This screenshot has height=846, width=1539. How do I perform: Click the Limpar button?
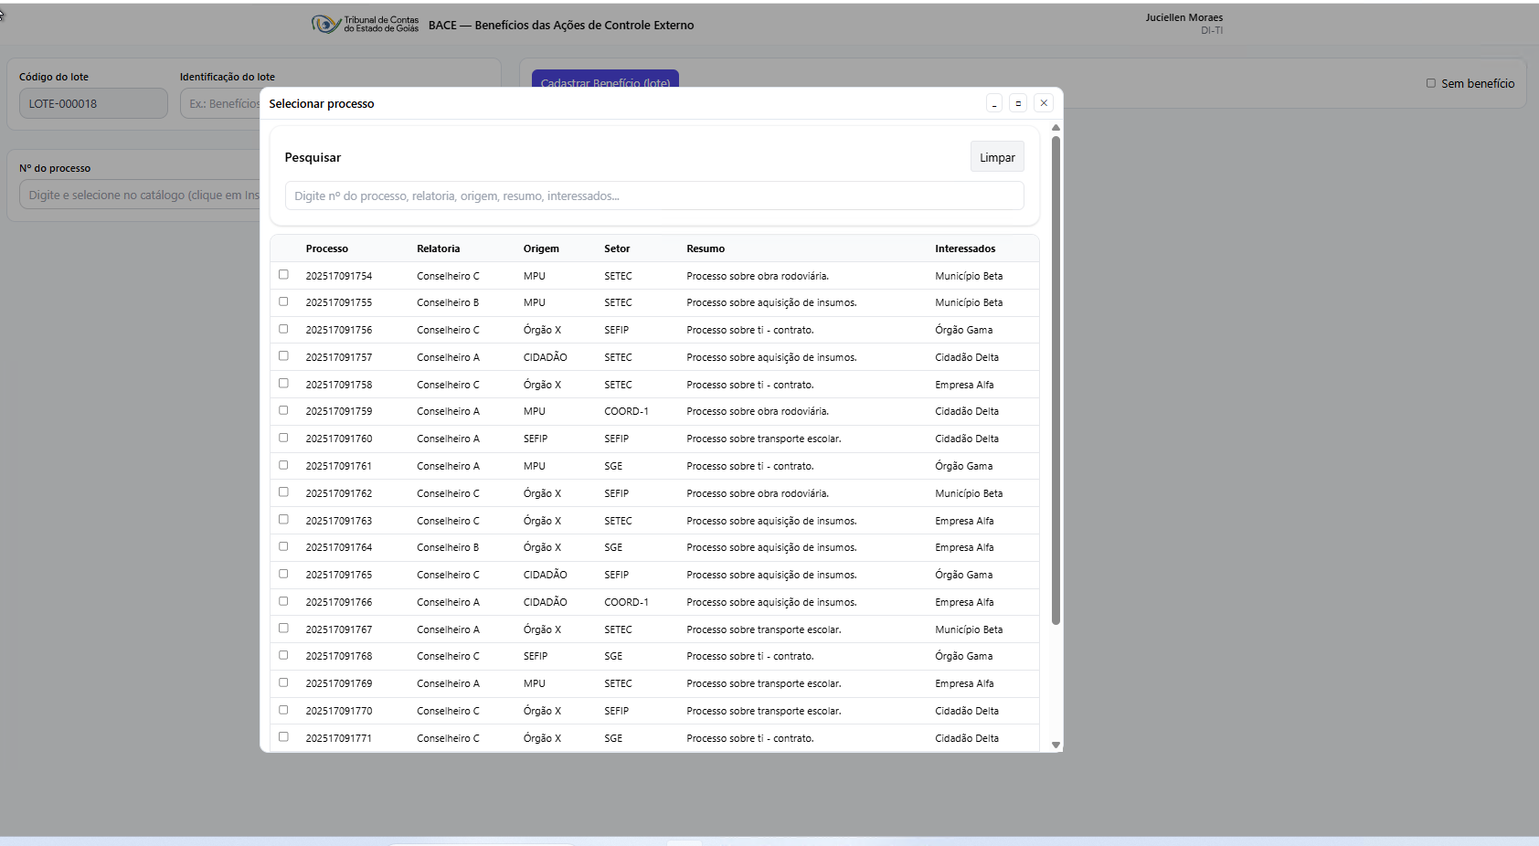pos(997,157)
